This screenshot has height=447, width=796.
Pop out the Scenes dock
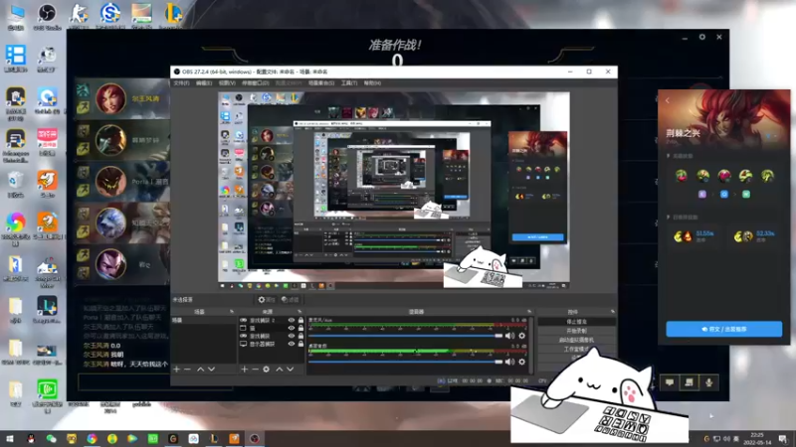(x=232, y=312)
